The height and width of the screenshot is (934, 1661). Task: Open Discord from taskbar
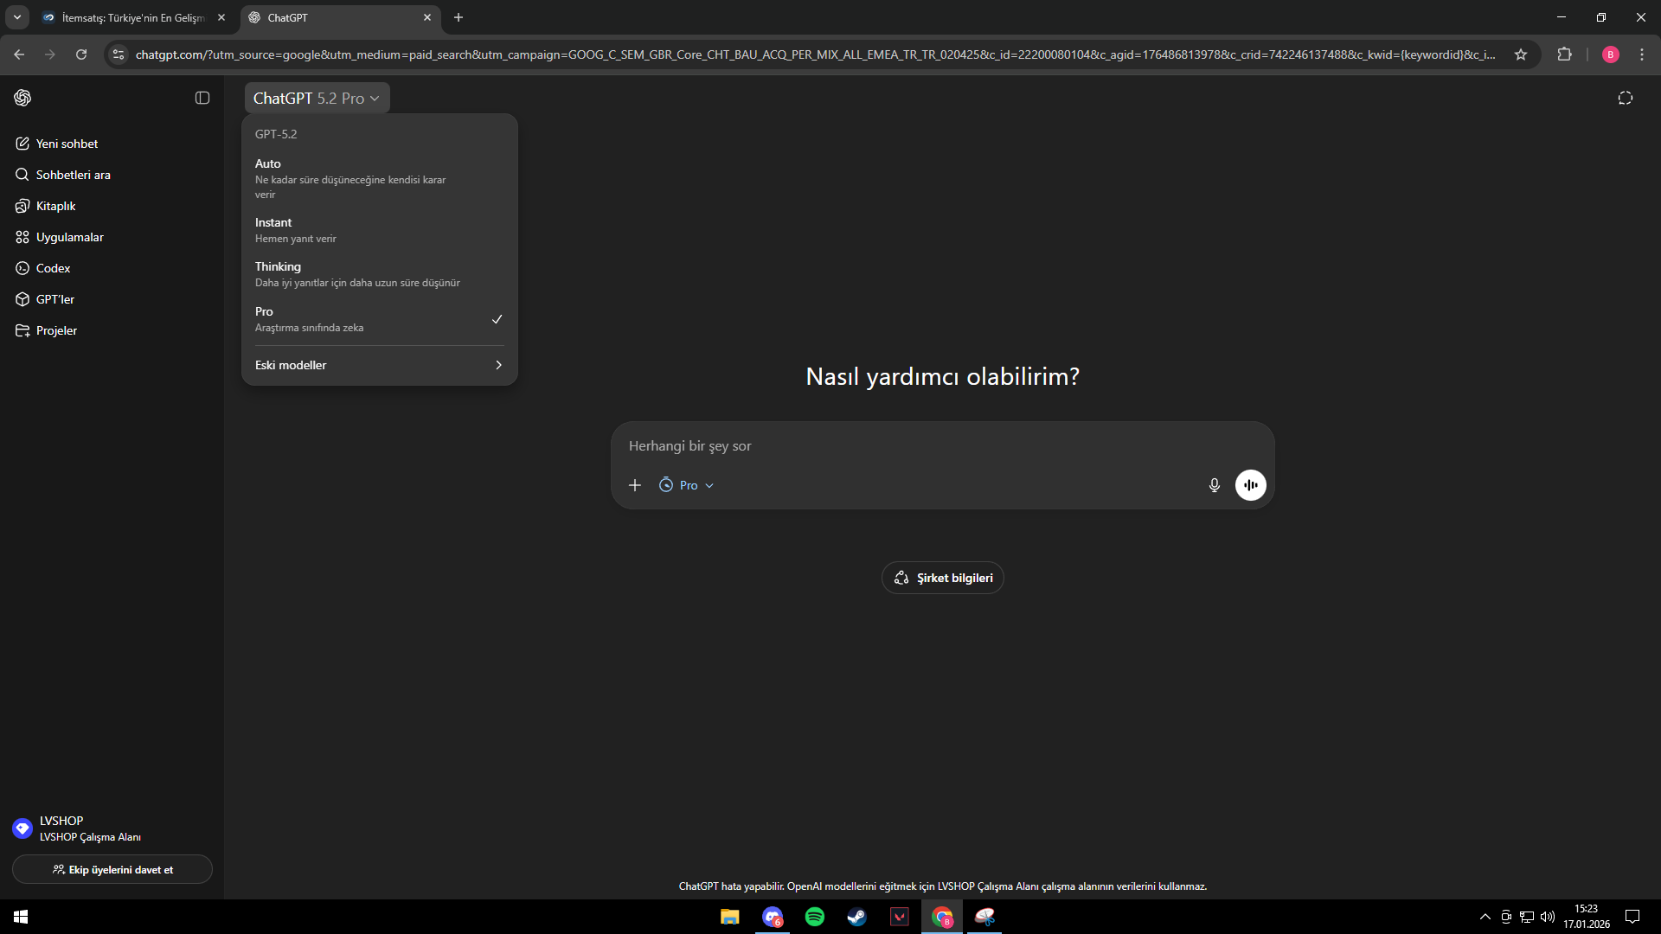[x=773, y=917]
